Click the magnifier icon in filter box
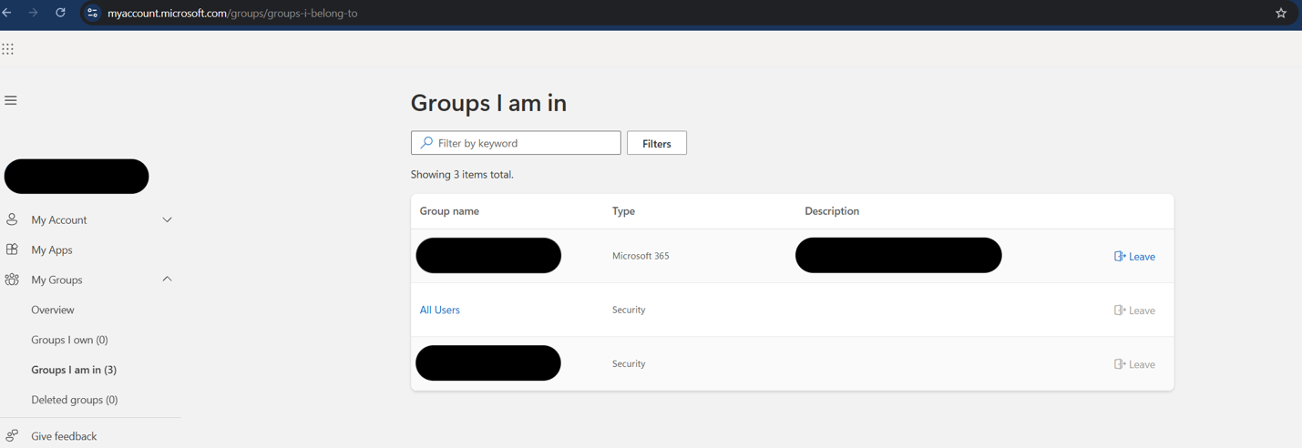 426,143
